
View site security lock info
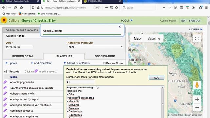(38, 8)
